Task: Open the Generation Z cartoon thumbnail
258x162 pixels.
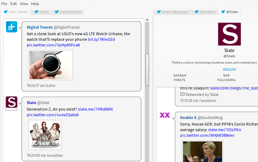Action: pos(45,135)
